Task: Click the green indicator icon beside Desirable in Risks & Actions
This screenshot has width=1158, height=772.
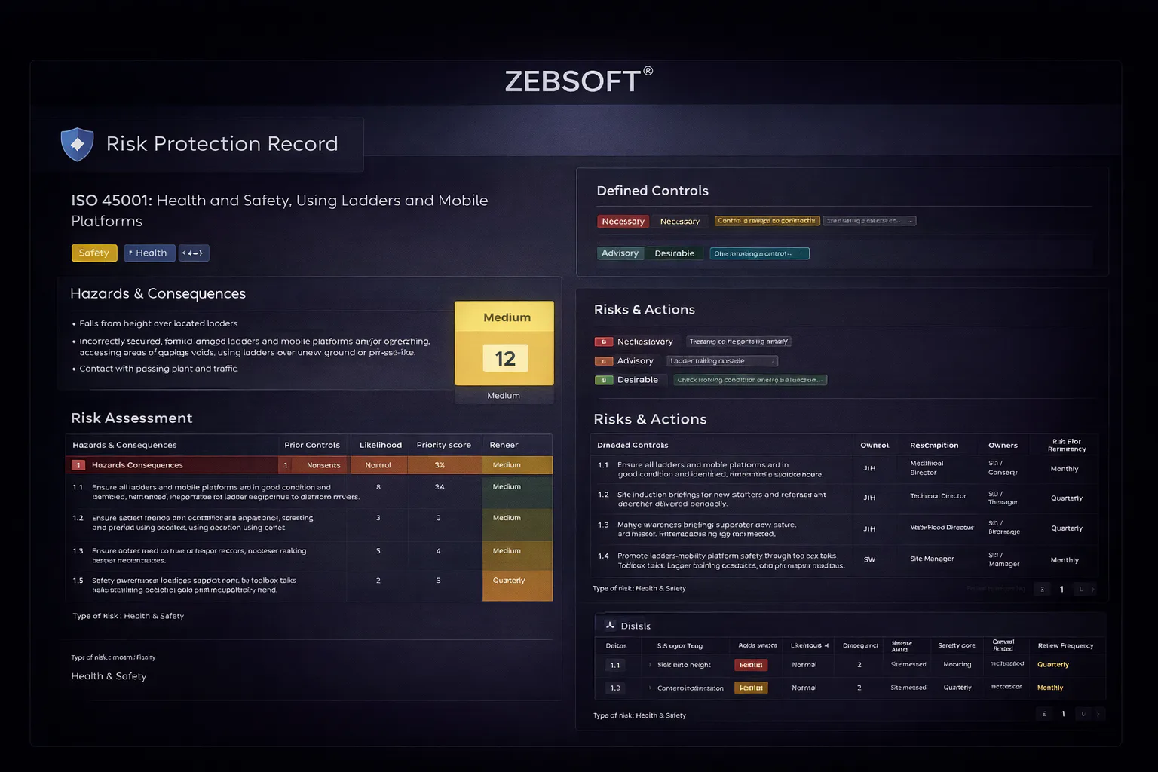Action: click(604, 380)
